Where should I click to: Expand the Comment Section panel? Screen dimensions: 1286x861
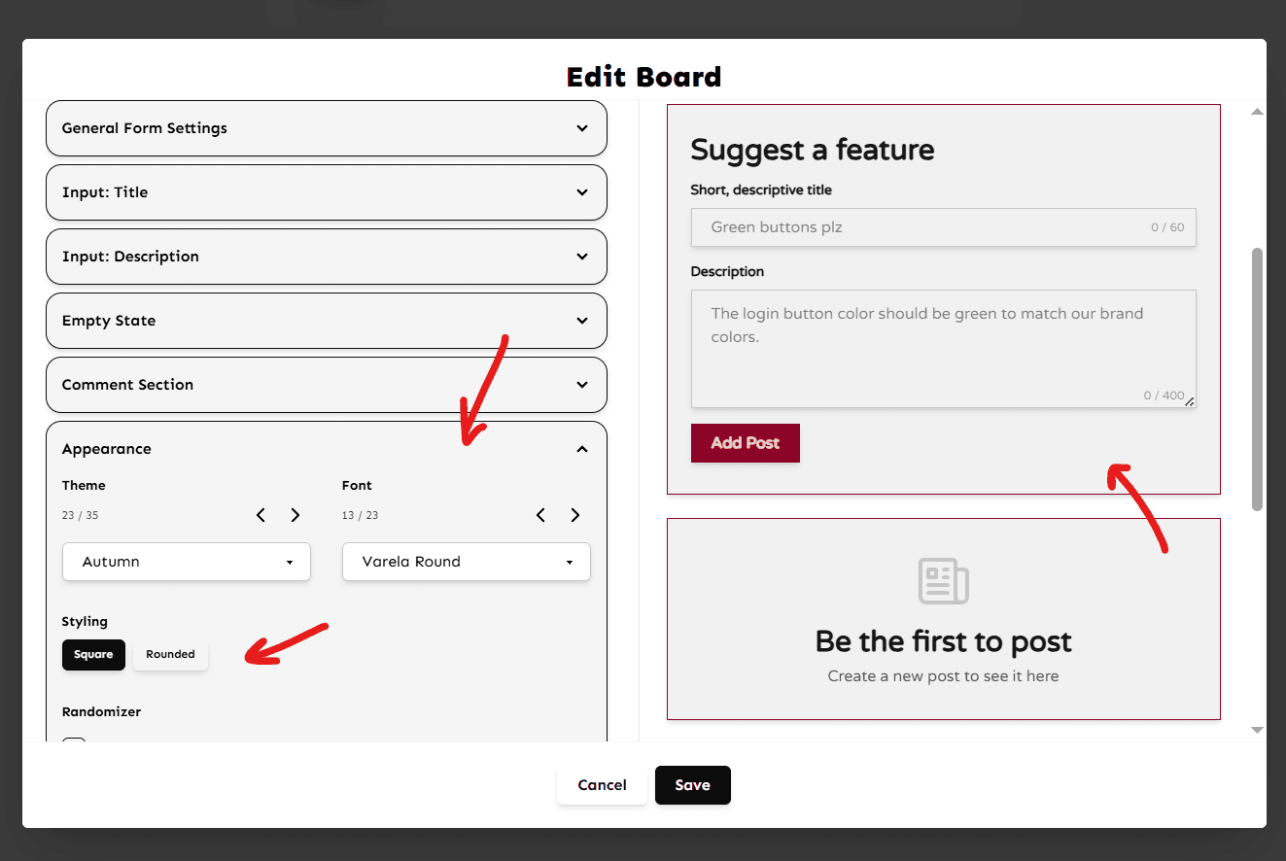(x=327, y=385)
